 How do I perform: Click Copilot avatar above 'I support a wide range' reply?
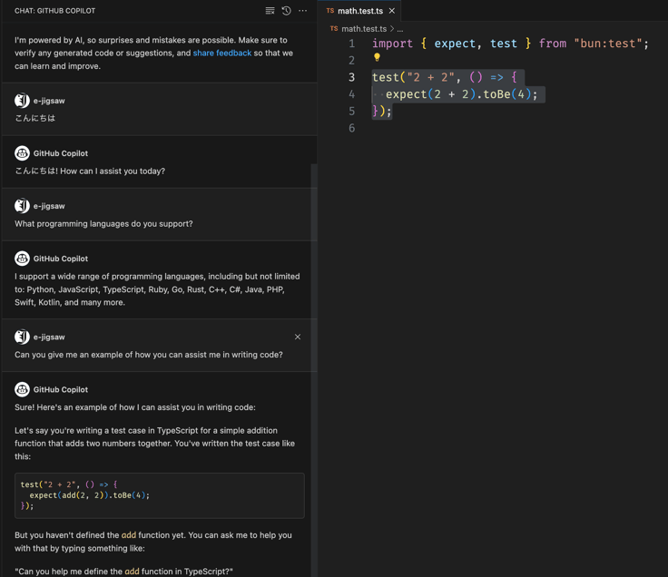22,258
